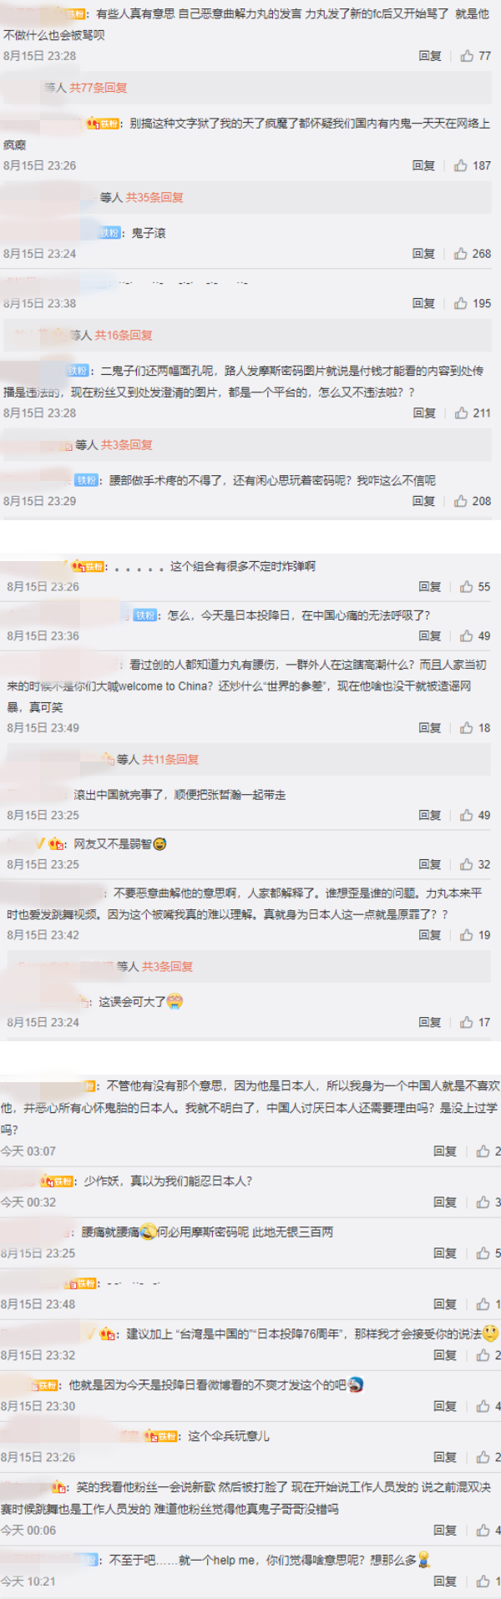501x1599 pixels.
Task: Reply to the 今天 03:07 comment
Action: coord(445,1151)
